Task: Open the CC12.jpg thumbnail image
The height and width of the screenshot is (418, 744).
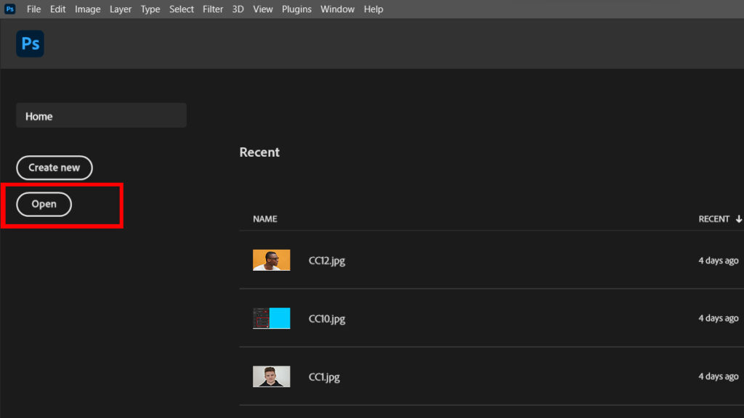Action: tap(271, 261)
